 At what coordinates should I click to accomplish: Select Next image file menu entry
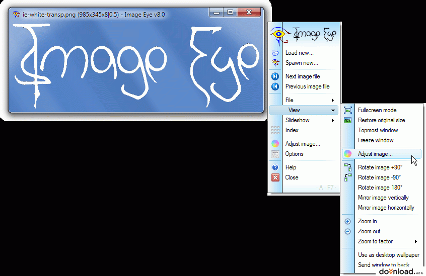click(x=304, y=76)
